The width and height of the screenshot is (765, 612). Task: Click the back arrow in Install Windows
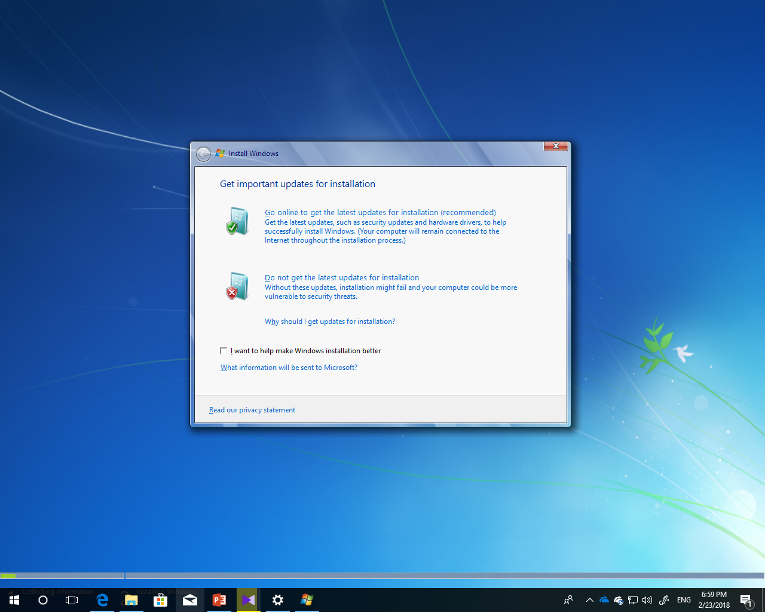coord(203,154)
